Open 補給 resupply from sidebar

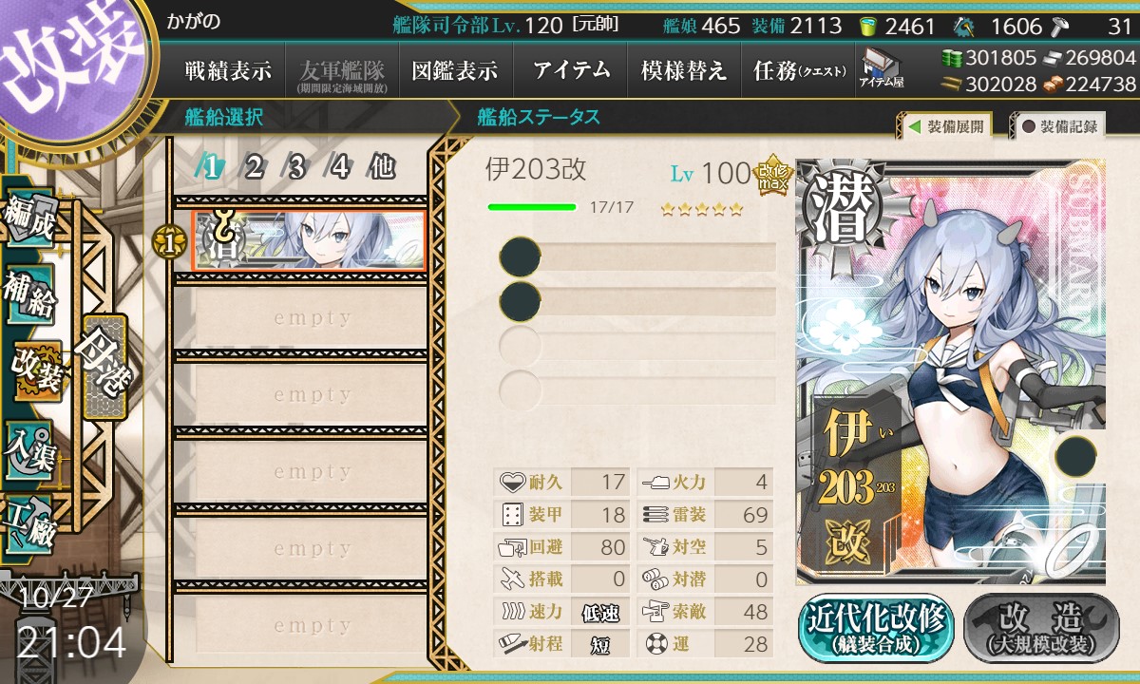30,297
